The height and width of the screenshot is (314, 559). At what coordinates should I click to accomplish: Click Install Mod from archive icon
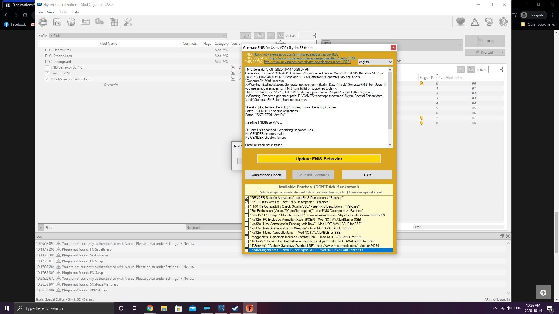click(57, 22)
